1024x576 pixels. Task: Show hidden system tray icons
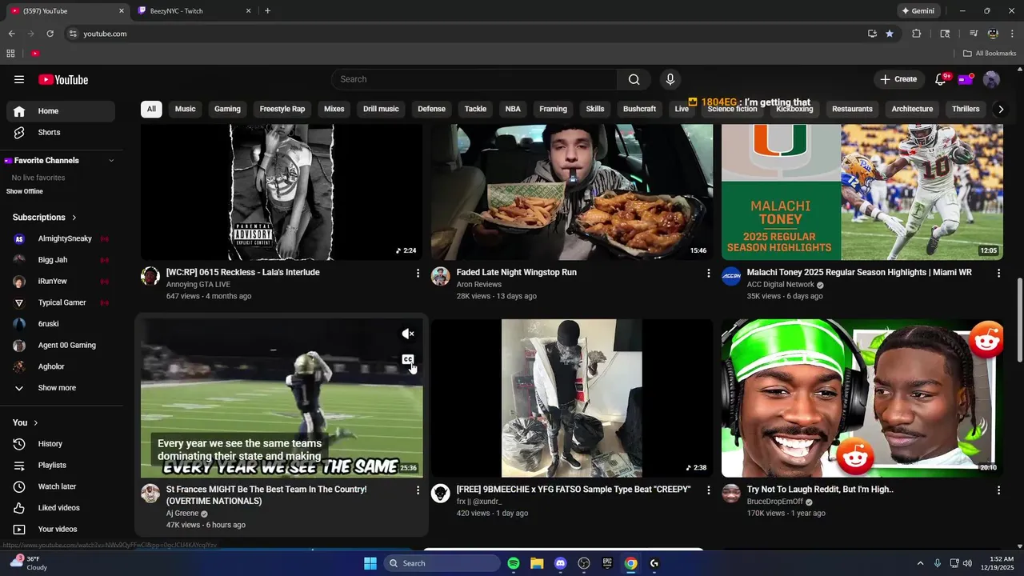tap(920, 563)
